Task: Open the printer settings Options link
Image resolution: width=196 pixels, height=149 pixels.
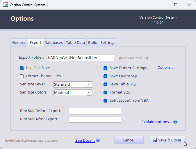Action: [x=165, y=67]
